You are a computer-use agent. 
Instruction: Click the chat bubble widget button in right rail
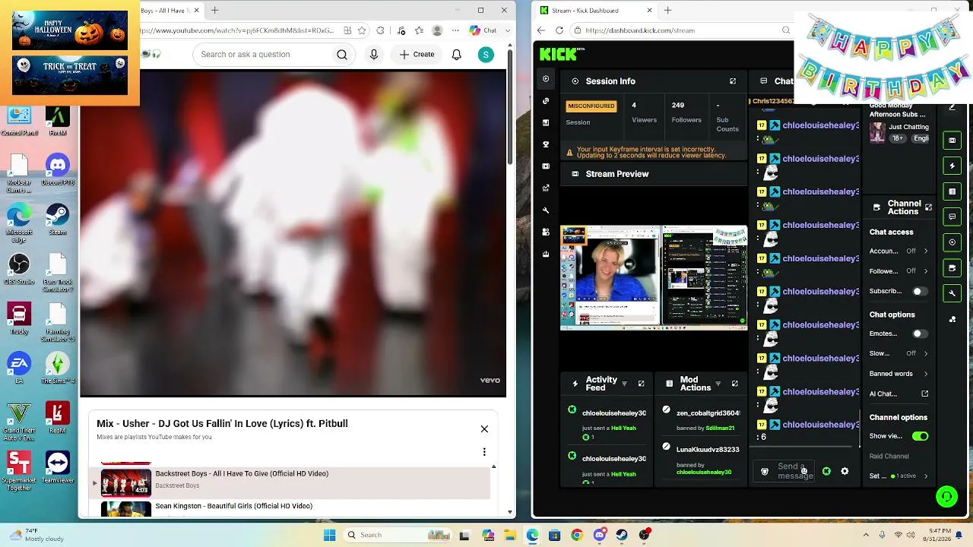pyautogui.click(x=952, y=217)
